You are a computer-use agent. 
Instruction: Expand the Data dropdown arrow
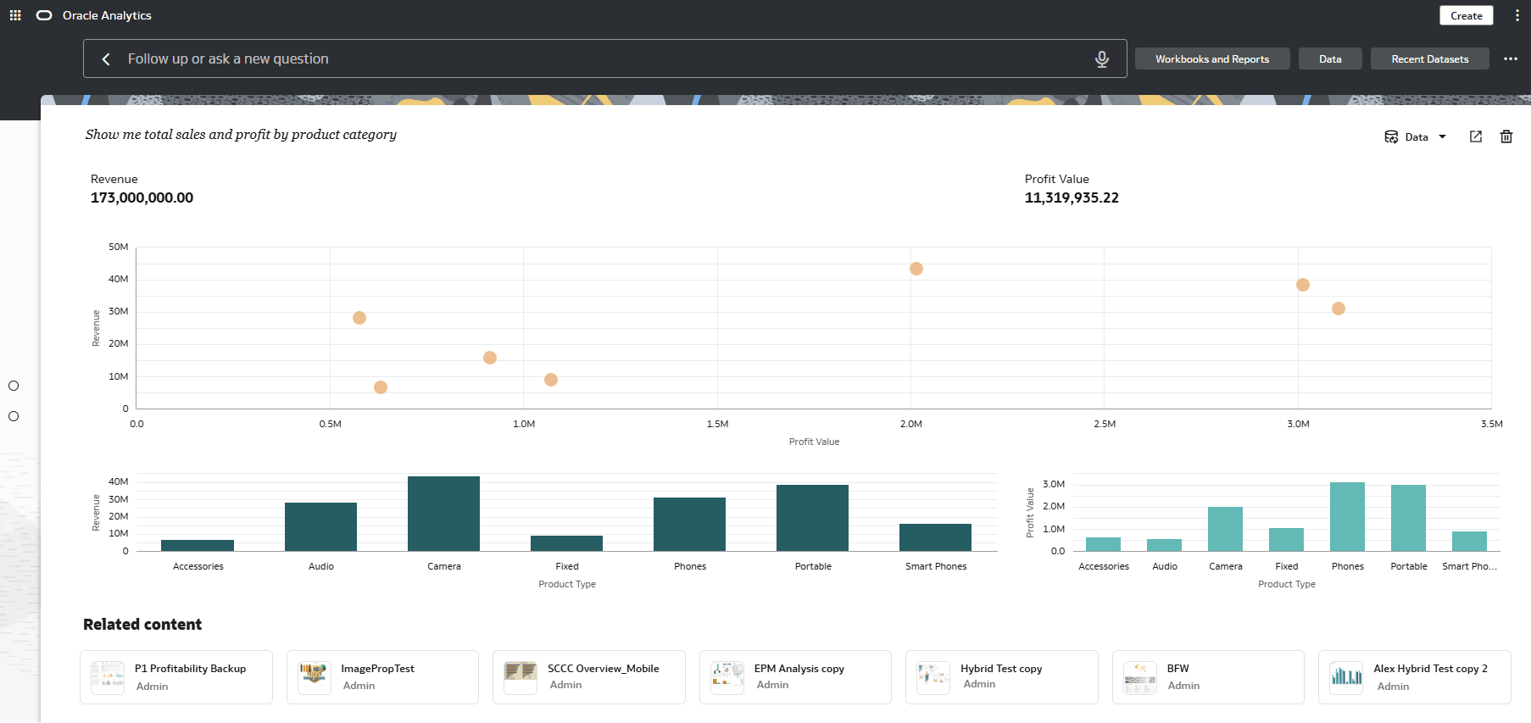click(x=1442, y=136)
